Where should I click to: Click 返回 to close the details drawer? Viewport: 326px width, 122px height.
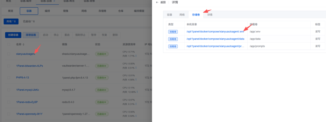(163, 2)
